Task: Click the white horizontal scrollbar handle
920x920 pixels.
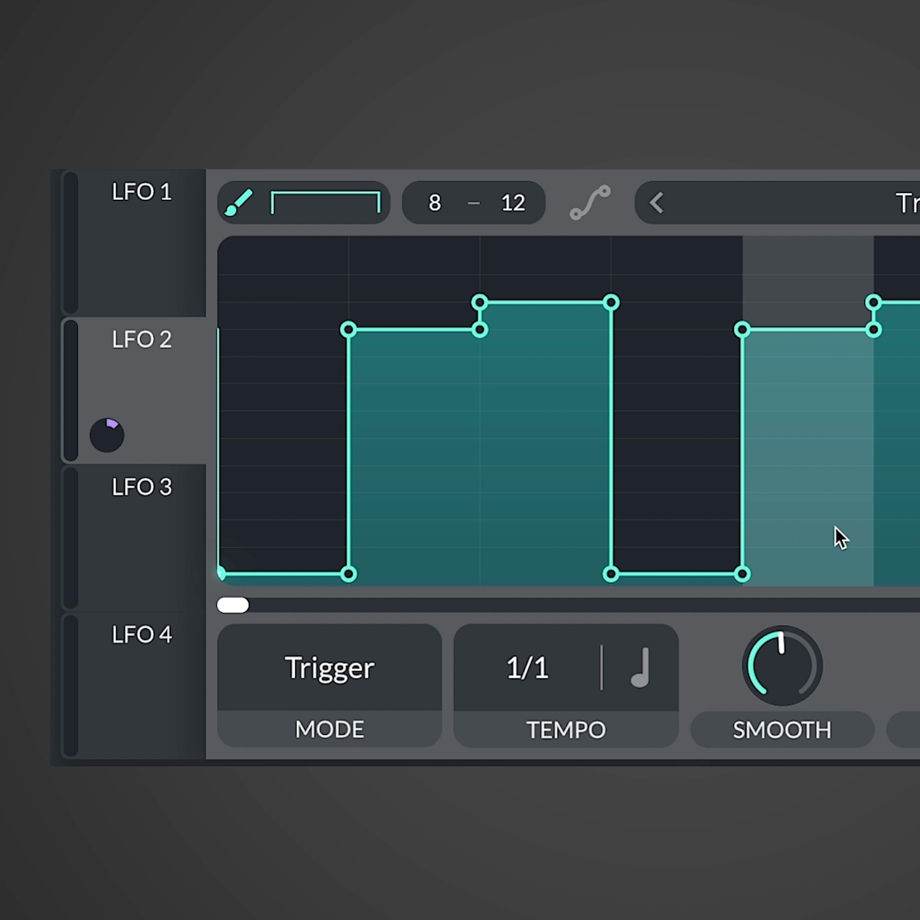Action: (233, 605)
